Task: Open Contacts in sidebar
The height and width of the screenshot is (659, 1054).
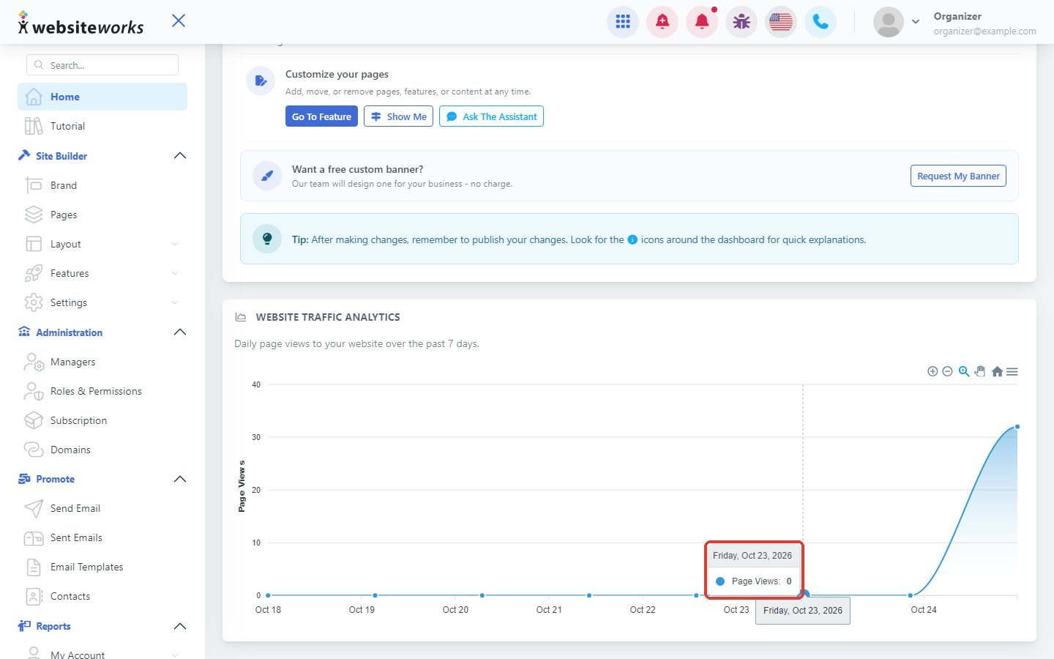Action: (102, 596)
